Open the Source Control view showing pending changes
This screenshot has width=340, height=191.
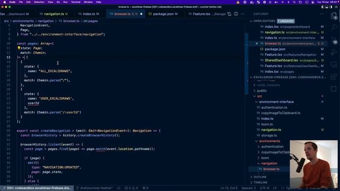[x=334, y=40]
